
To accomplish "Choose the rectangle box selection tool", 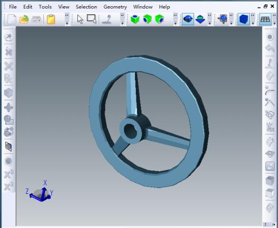I will coord(92,19).
